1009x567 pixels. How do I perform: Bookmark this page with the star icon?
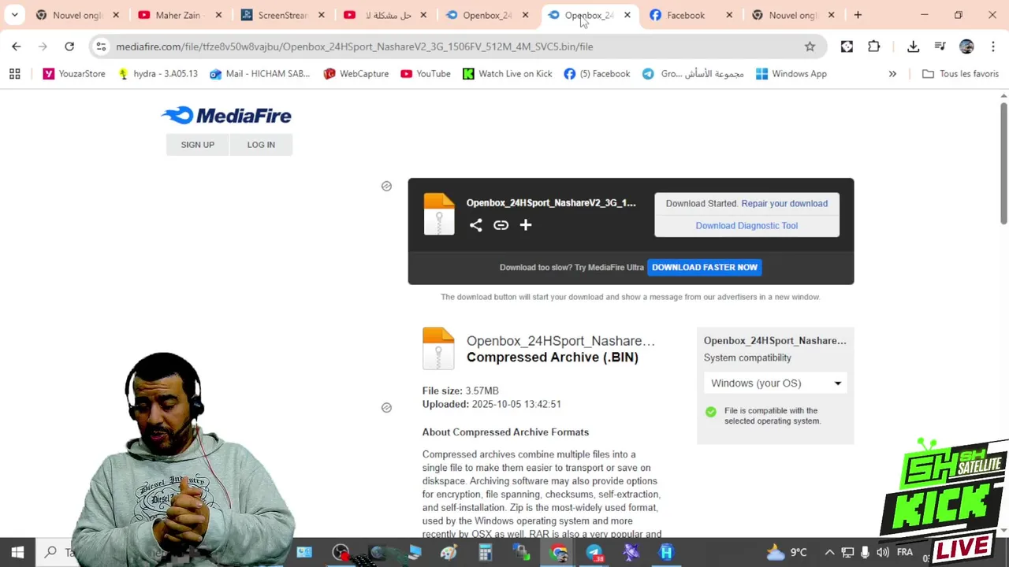click(810, 46)
